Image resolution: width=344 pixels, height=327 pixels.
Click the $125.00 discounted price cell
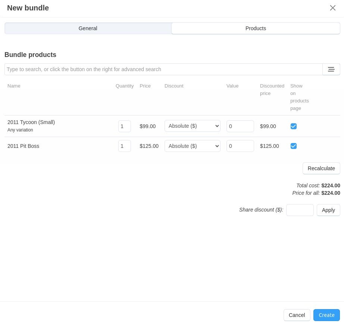click(x=269, y=146)
